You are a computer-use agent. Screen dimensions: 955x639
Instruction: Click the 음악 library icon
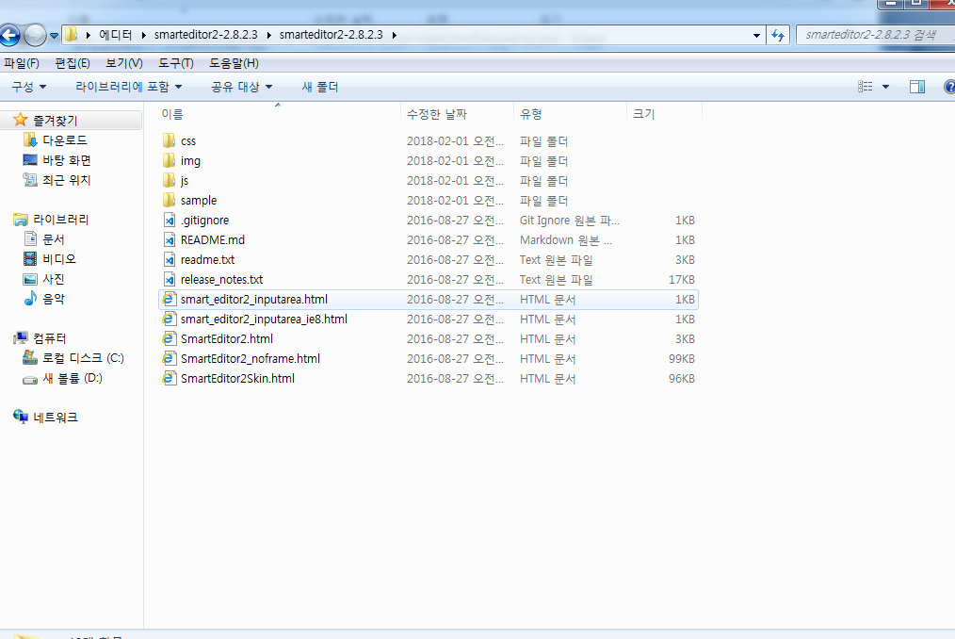pyautogui.click(x=30, y=298)
